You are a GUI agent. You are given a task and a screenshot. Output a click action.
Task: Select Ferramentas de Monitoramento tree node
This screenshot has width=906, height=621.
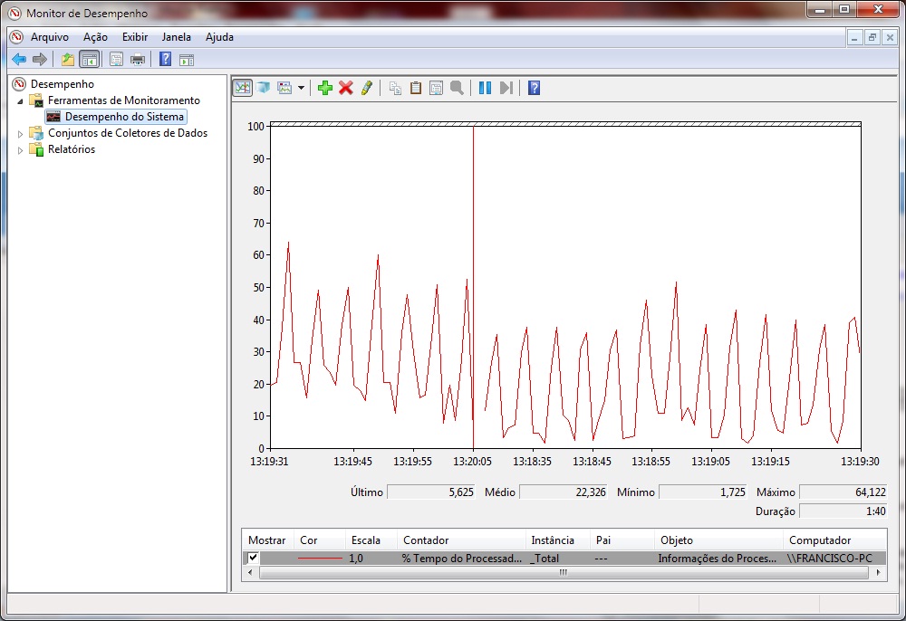point(123,100)
